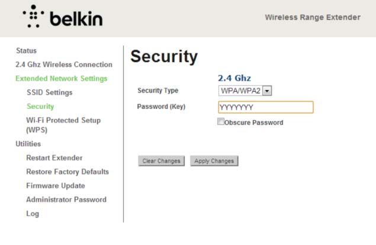Viewport: 376px width, 245px height.
Task: Click the Apply Changes button
Action: tap(214, 161)
